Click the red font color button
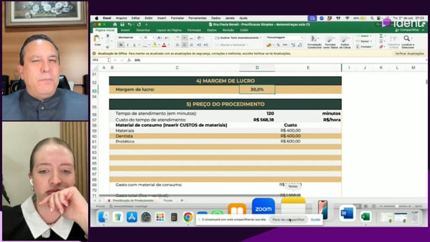Viewport: 430px width, 242px height. point(164,45)
